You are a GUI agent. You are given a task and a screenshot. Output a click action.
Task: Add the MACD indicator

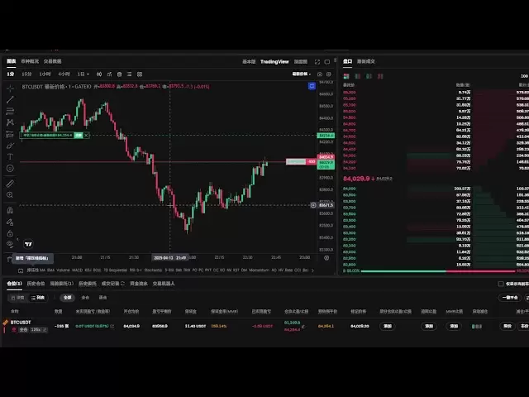point(77,270)
